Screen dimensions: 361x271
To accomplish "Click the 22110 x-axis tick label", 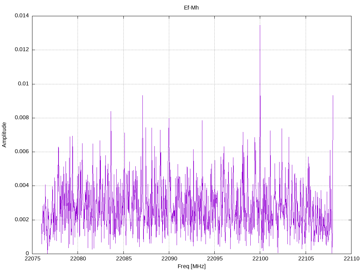I will pos(351,259).
